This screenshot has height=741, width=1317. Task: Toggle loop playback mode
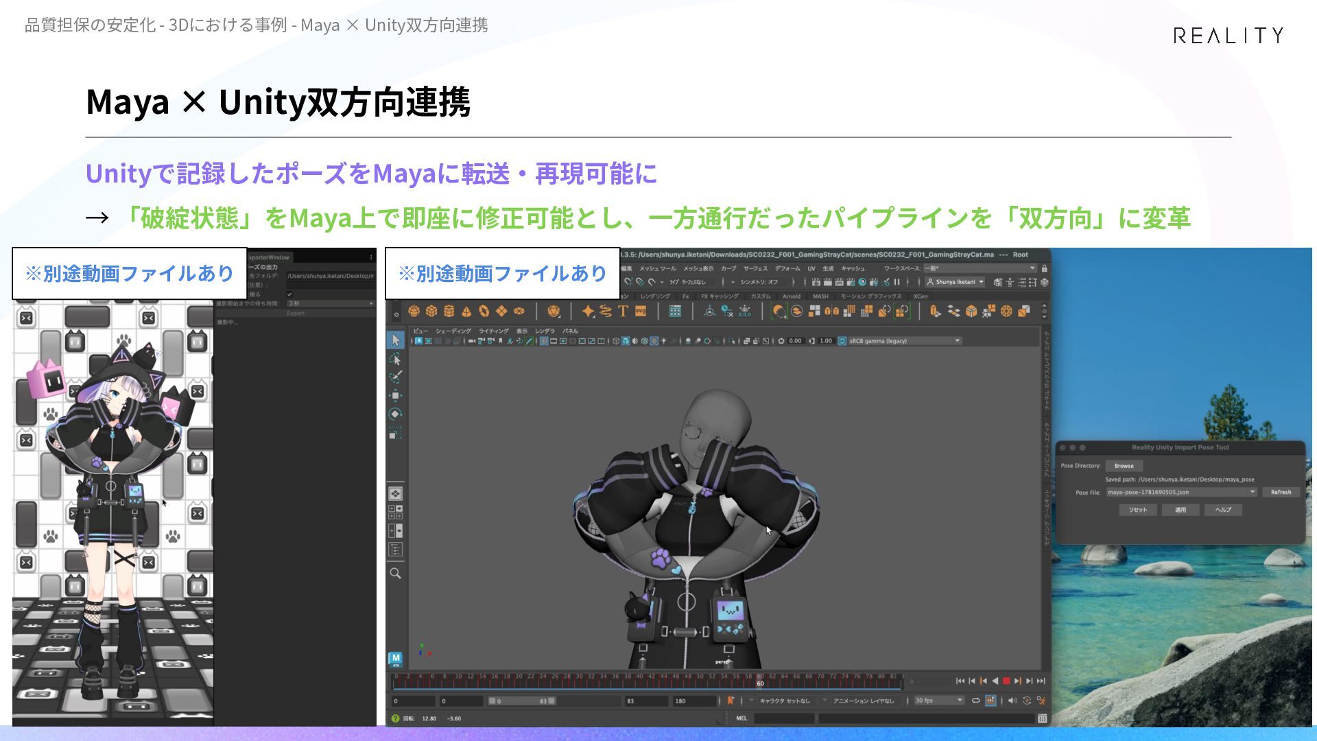[975, 701]
